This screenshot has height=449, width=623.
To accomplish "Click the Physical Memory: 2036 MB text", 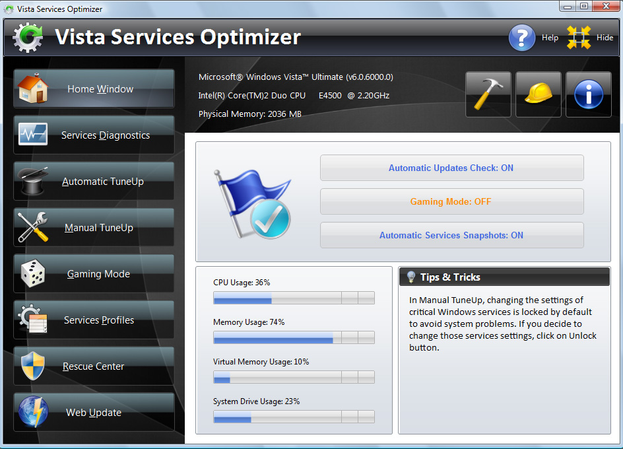I will pos(250,114).
